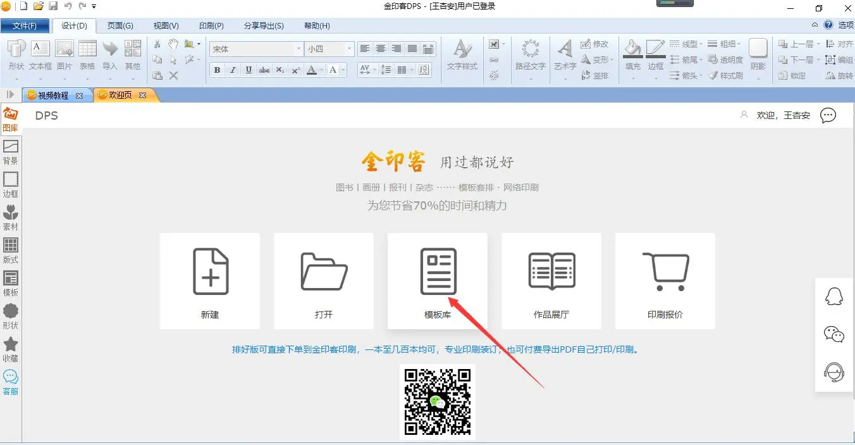Select 背景 in the left sidebar
This screenshot has width=855, height=445.
pos(11,153)
